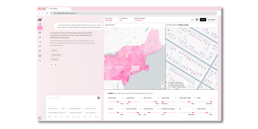Reload the page with browser refresh icon
This screenshot has height=129, width=258.
[47, 13]
